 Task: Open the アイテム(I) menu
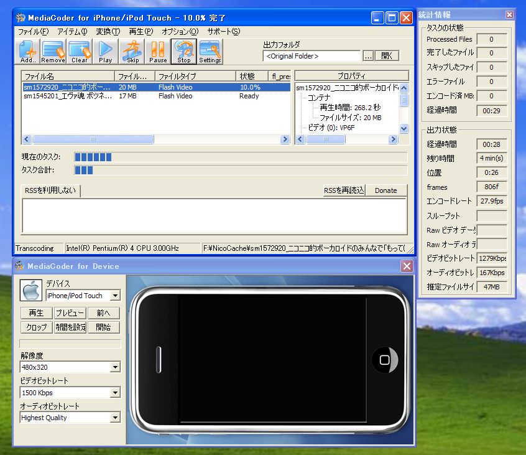(72, 32)
